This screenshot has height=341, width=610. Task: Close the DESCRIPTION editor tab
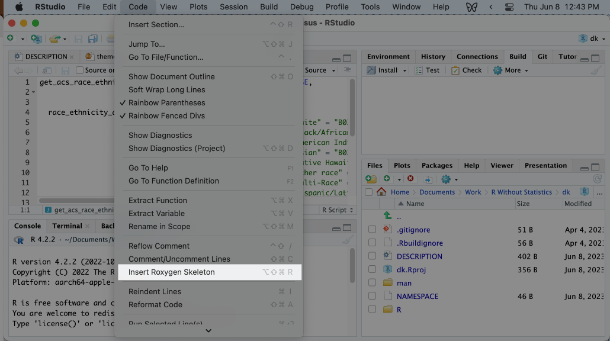[x=72, y=57]
